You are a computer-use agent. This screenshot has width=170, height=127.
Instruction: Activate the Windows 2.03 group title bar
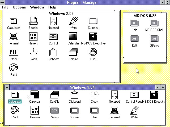pos(61,13)
